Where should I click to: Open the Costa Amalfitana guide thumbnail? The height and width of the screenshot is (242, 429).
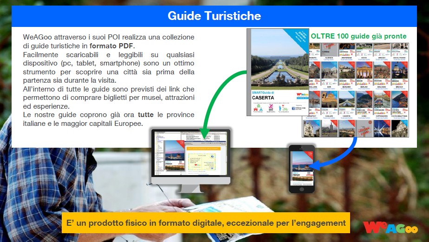(x=399, y=103)
